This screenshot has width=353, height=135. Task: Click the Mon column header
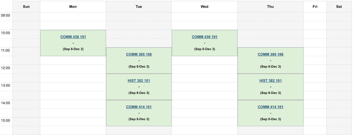click(x=73, y=7)
